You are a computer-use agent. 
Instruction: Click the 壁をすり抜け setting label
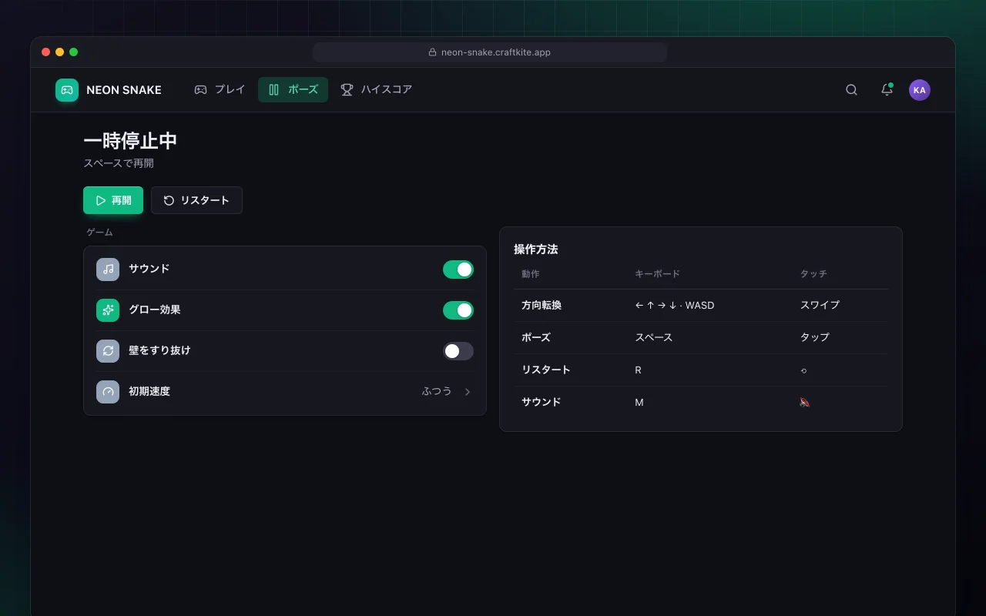pos(159,351)
